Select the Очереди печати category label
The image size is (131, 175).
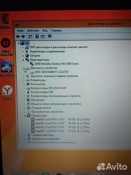click(x=41, y=108)
